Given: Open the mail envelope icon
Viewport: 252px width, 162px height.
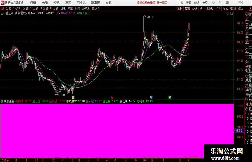Looking at the screenshot, I should (x=227, y=3).
